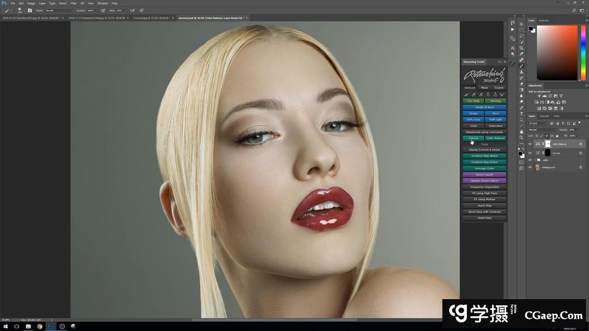Open the Filter menu
Screen dimensions: 589x331
coord(73,3)
